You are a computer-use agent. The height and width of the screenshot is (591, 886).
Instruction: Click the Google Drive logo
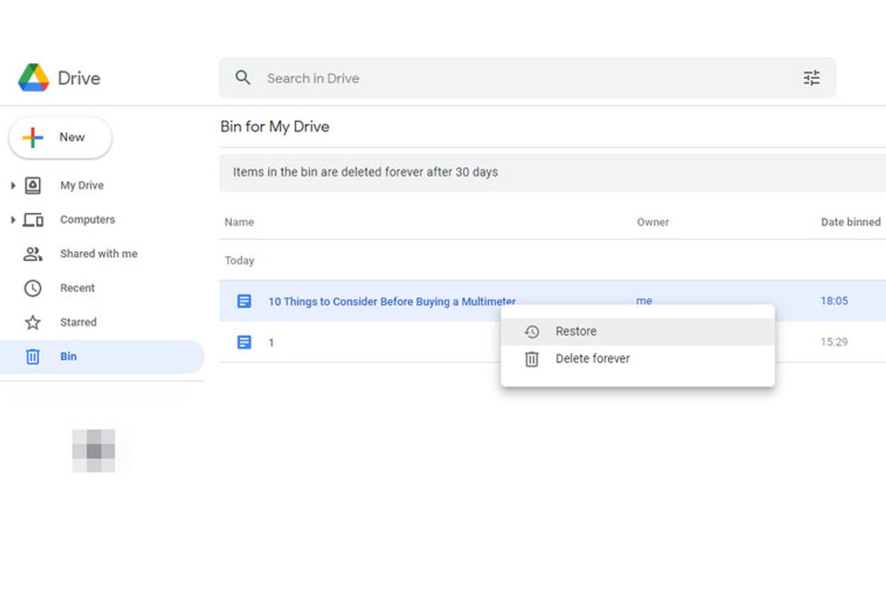34,78
